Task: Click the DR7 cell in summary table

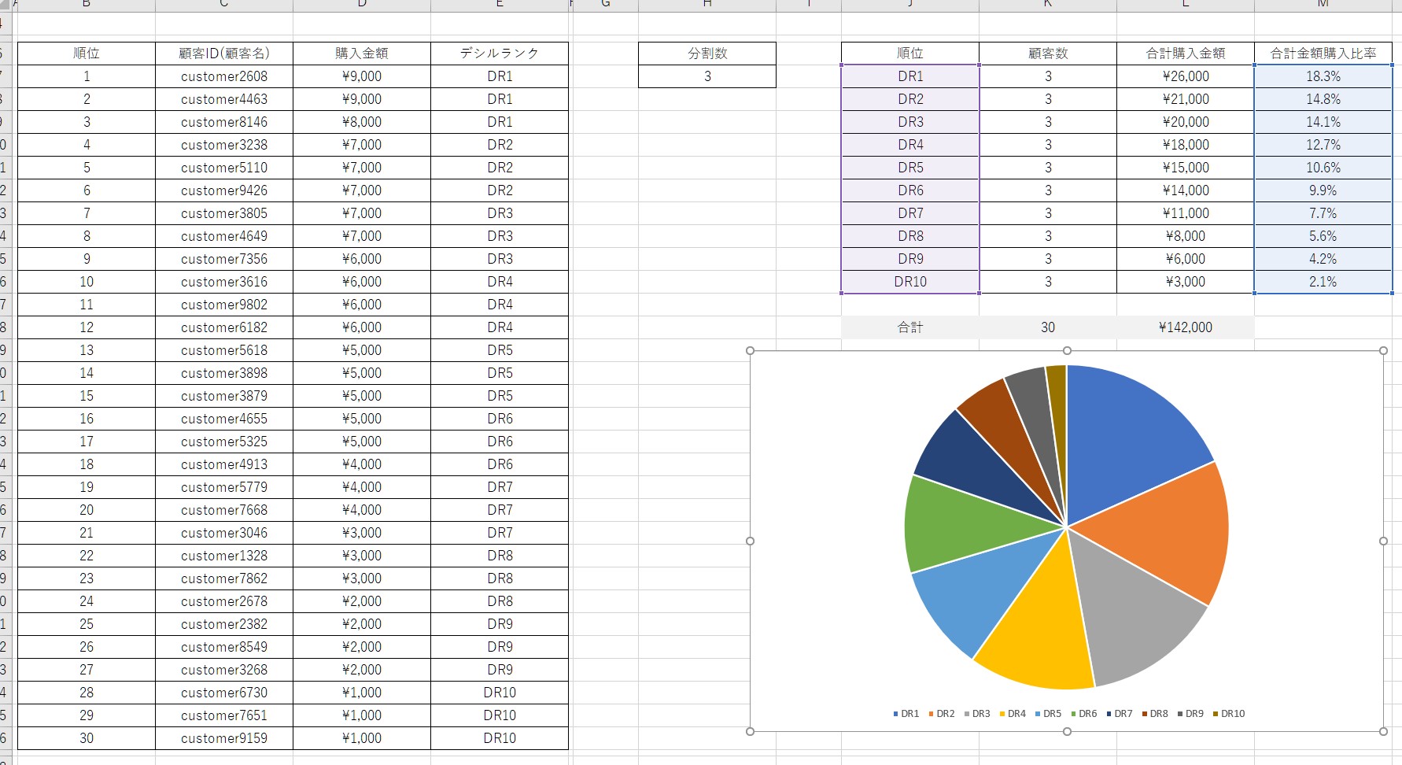Action: 909,213
